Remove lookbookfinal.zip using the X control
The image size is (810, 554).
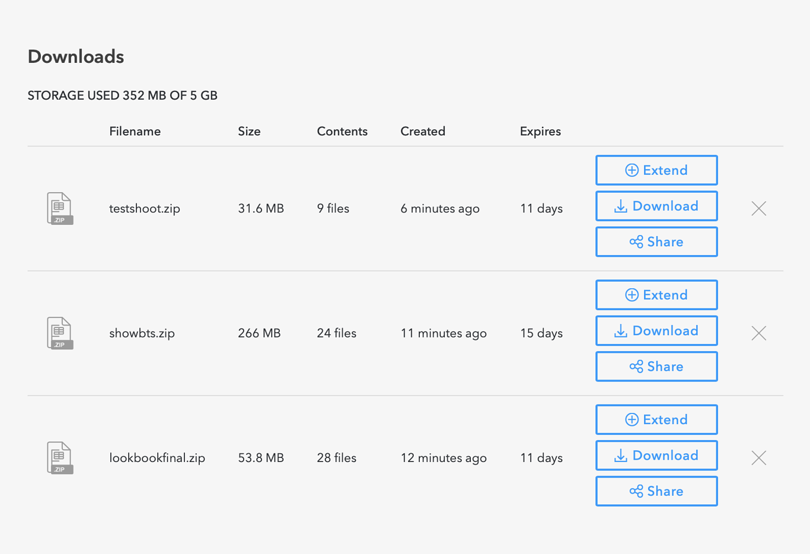tap(759, 457)
